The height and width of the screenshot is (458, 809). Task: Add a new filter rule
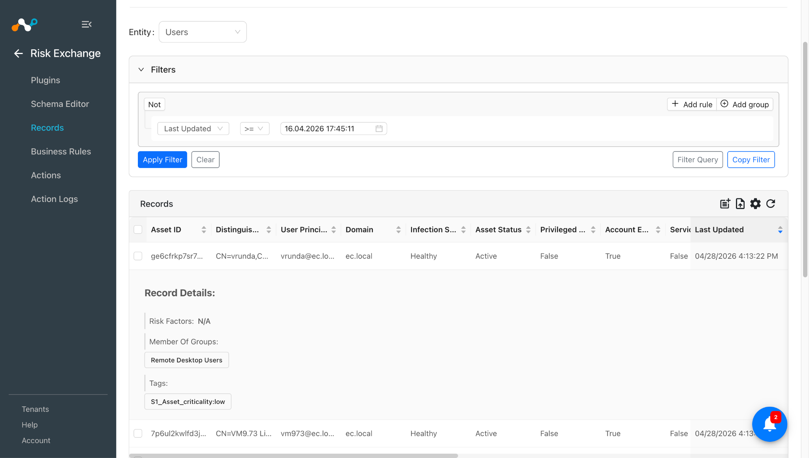coord(692,105)
